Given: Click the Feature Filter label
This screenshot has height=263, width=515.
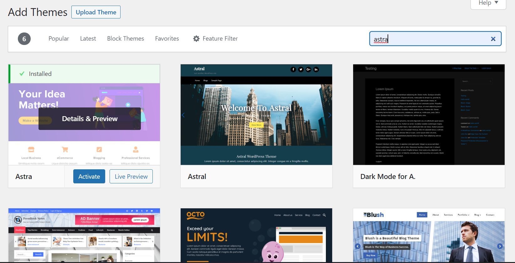Looking at the screenshot, I should point(220,38).
